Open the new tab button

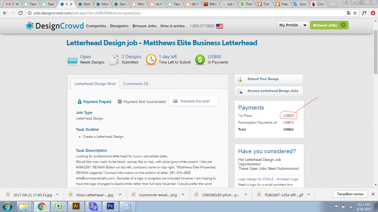coord(333,4)
